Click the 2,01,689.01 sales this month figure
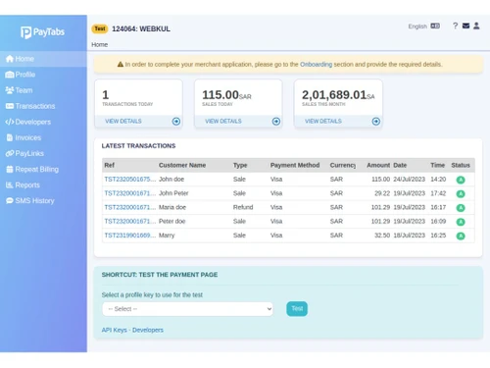This screenshot has width=490, height=368. coord(334,95)
